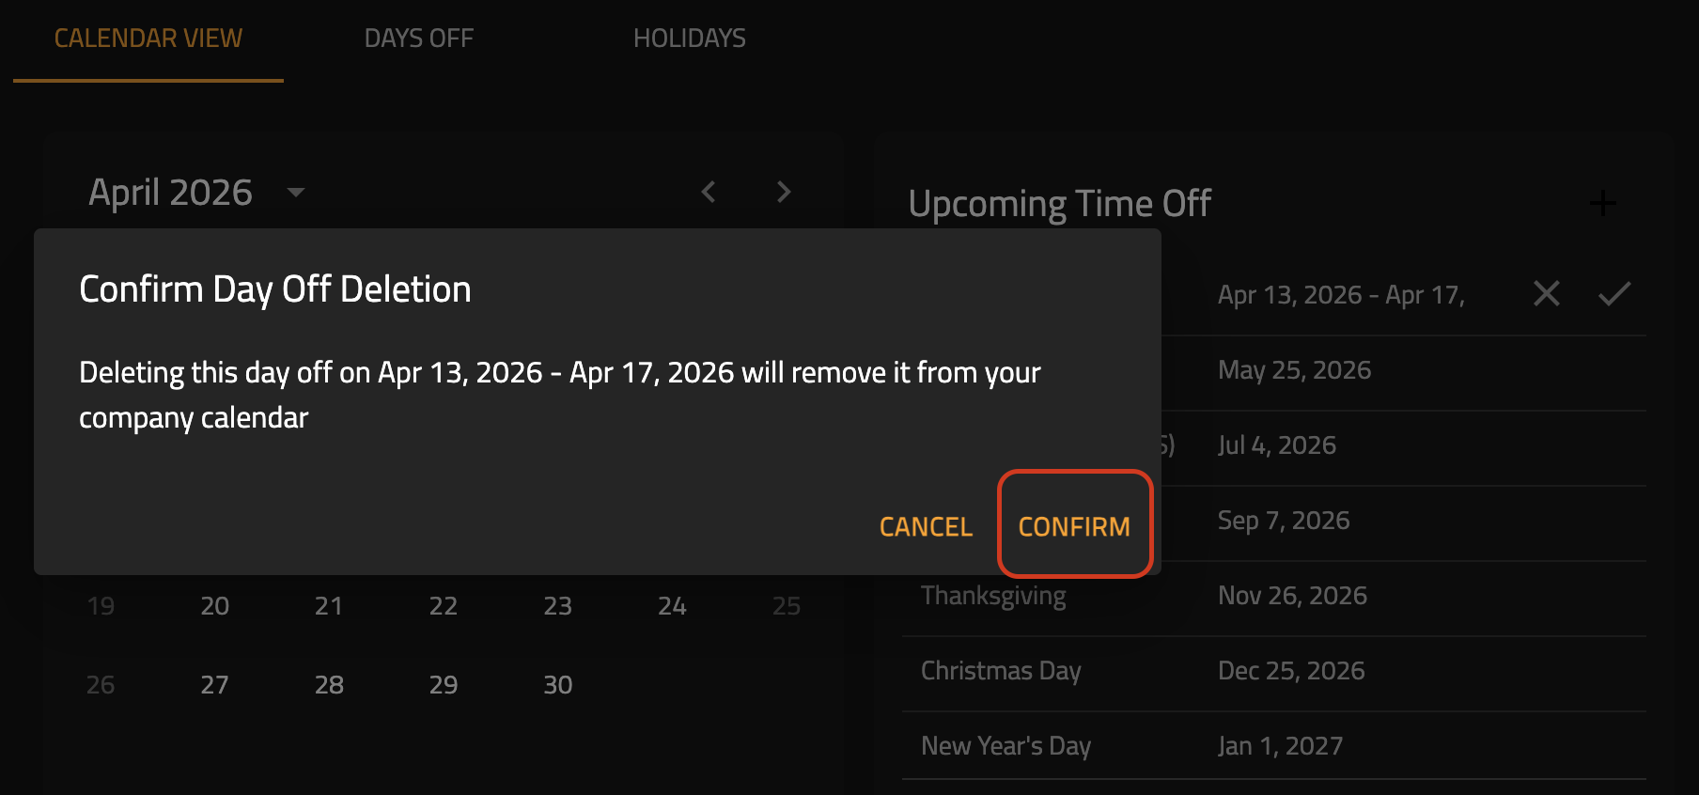The height and width of the screenshot is (795, 1699).
Task: Go to next month arrow
Action: click(784, 193)
